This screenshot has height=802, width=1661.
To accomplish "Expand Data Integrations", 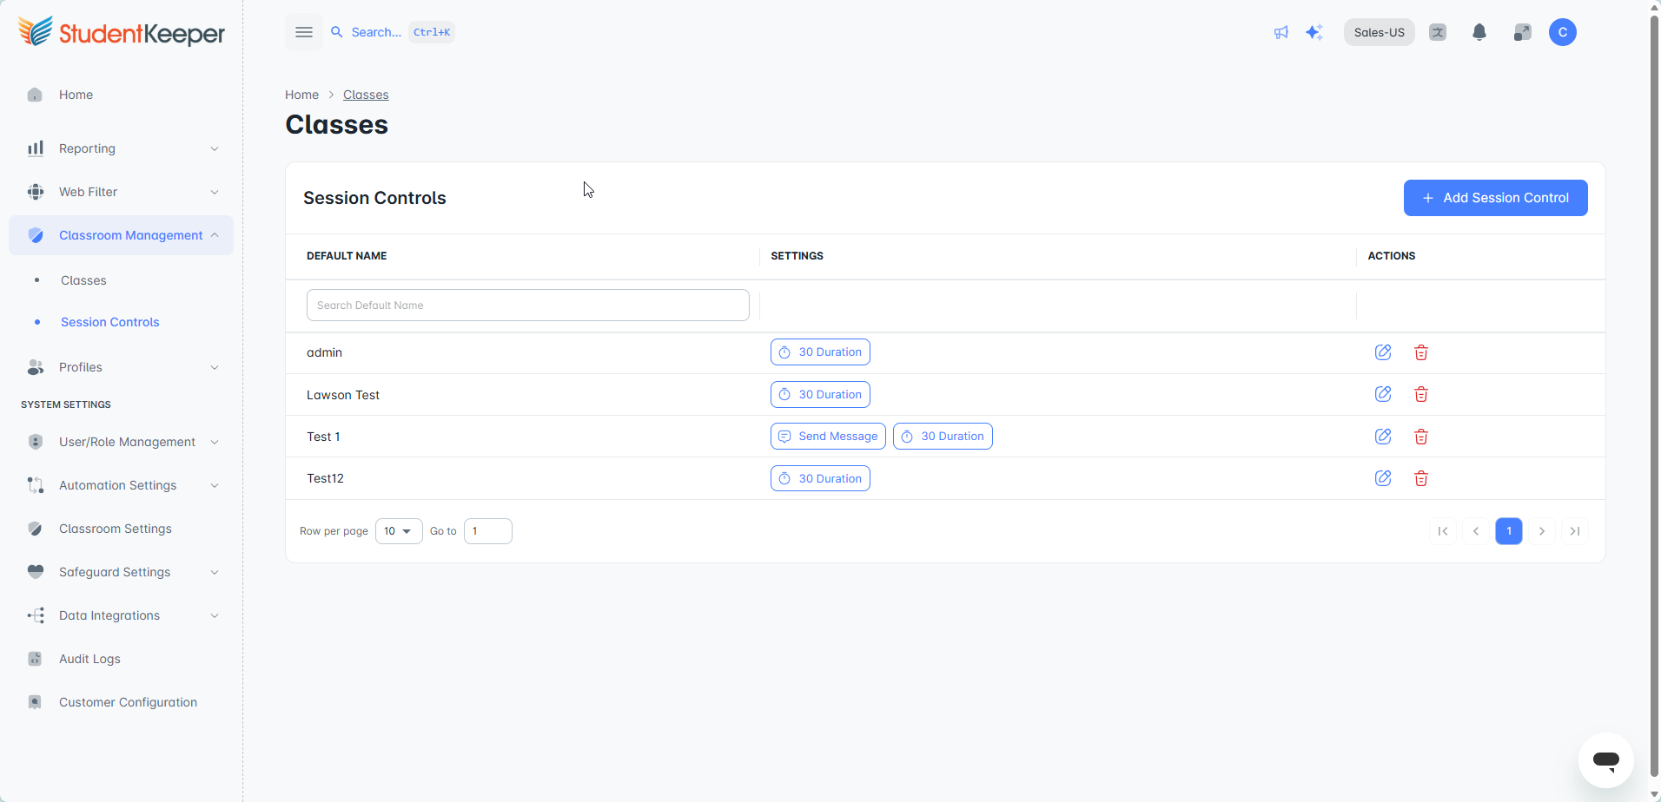I will pyautogui.click(x=122, y=615).
